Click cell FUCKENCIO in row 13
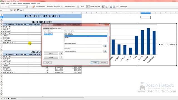This screenshot has height=100, width=178. tap(16, 42)
